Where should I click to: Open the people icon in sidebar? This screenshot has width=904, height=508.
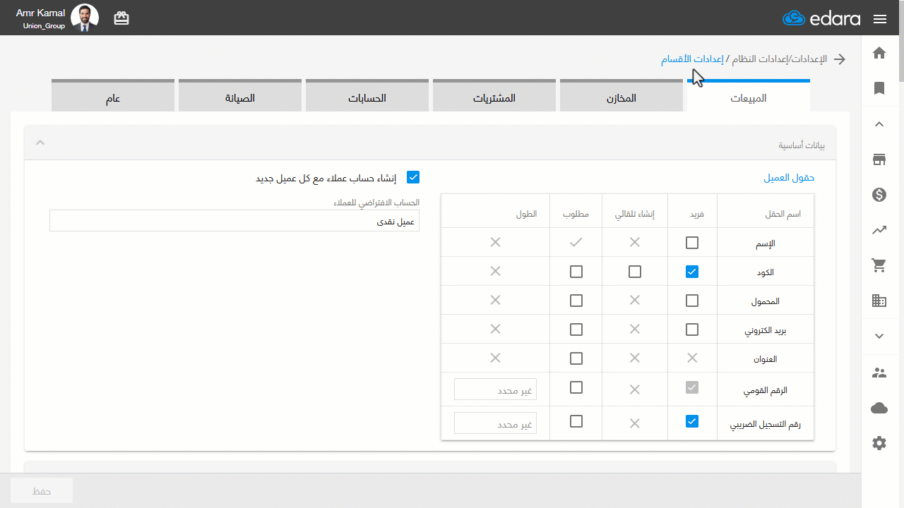(x=879, y=373)
